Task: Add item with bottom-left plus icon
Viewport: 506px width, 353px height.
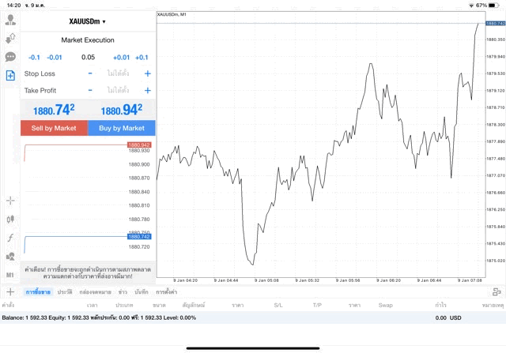Action: coord(10,292)
